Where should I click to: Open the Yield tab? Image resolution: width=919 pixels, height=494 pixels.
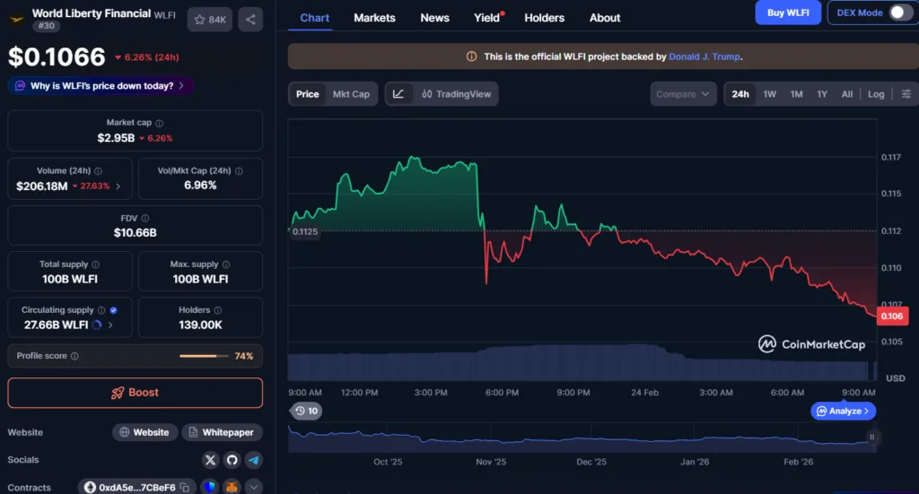487,18
